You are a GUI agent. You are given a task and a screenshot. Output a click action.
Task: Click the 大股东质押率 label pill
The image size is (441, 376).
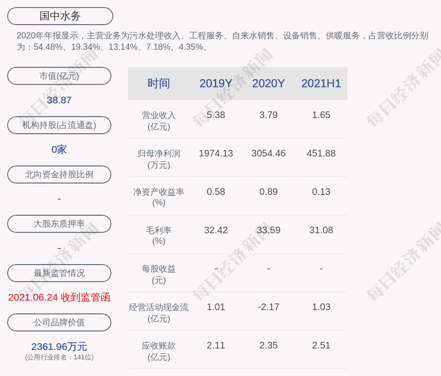click(59, 224)
